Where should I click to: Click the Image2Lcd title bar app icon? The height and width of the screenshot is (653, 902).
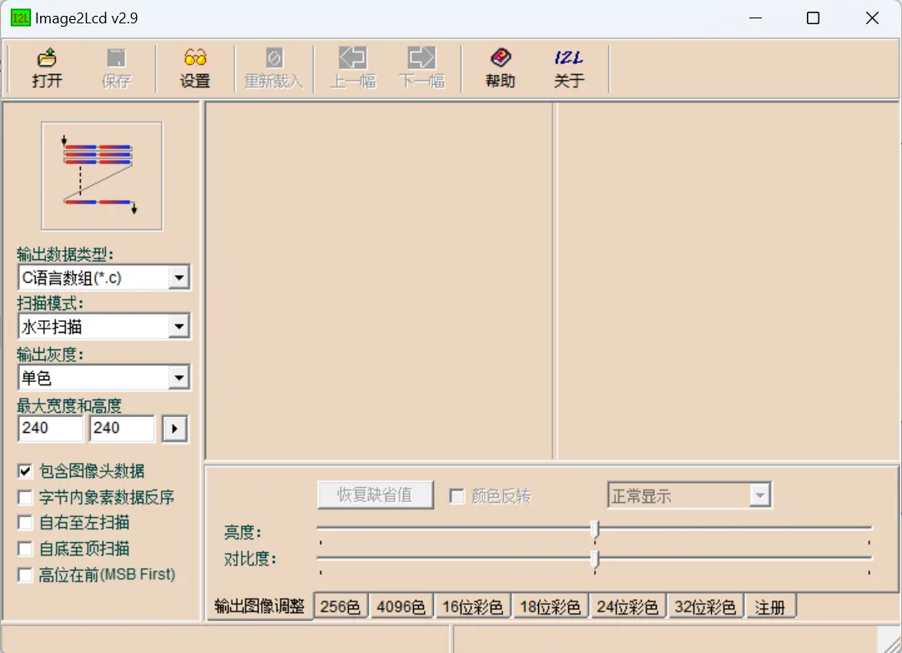(20, 18)
